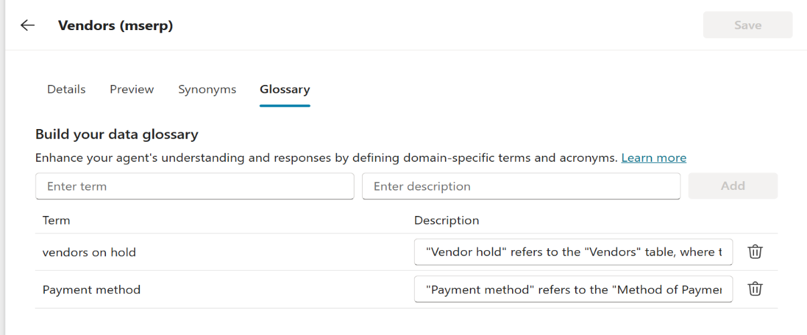Click the Vendors (mserp) page title
This screenshot has width=807, height=335.
click(115, 25)
